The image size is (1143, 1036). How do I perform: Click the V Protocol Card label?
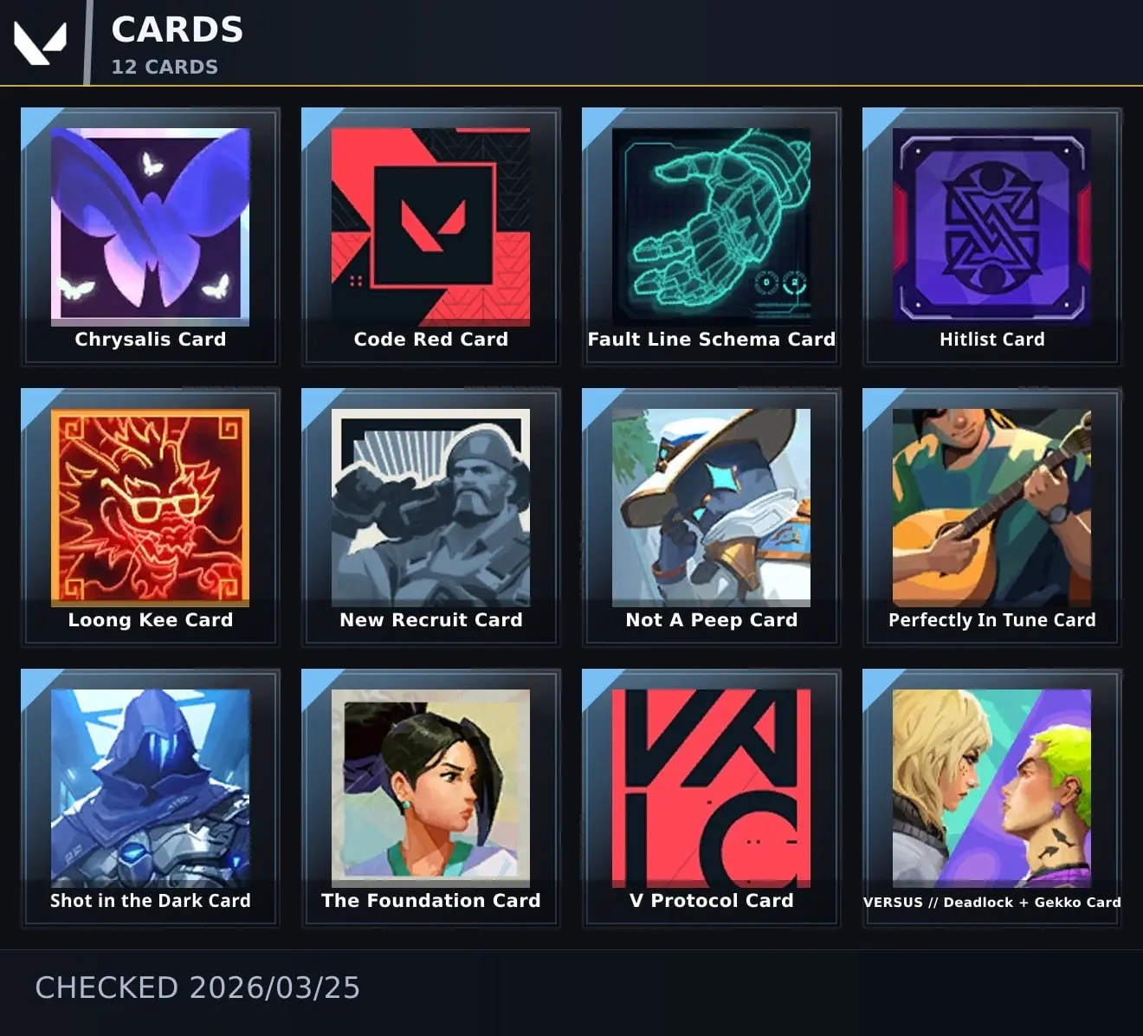(711, 901)
